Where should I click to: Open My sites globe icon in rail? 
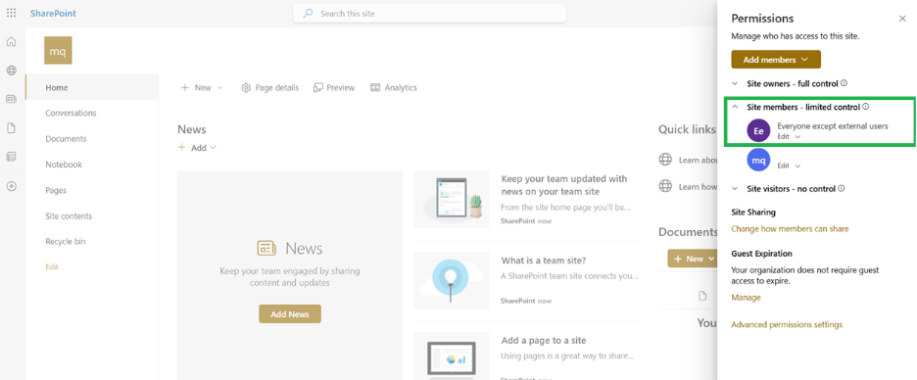11,71
